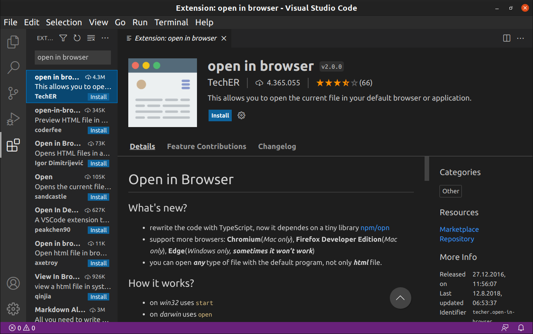Refresh the extensions list
The width and height of the screenshot is (533, 334).
click(77, 38)
